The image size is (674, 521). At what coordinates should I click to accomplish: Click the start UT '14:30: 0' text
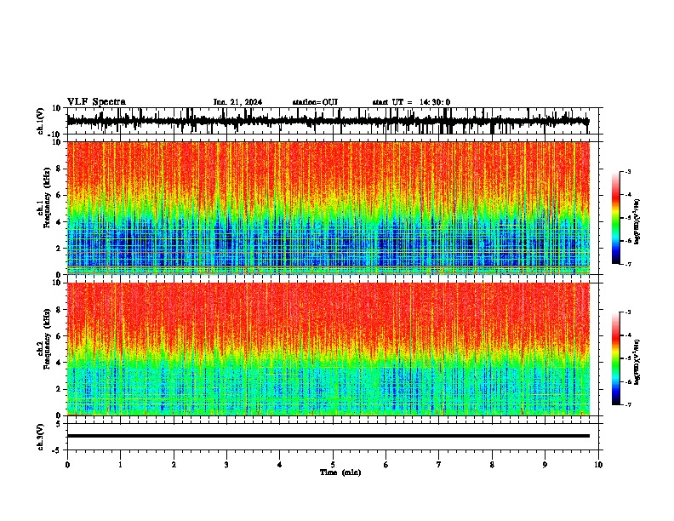pos(435,102)
